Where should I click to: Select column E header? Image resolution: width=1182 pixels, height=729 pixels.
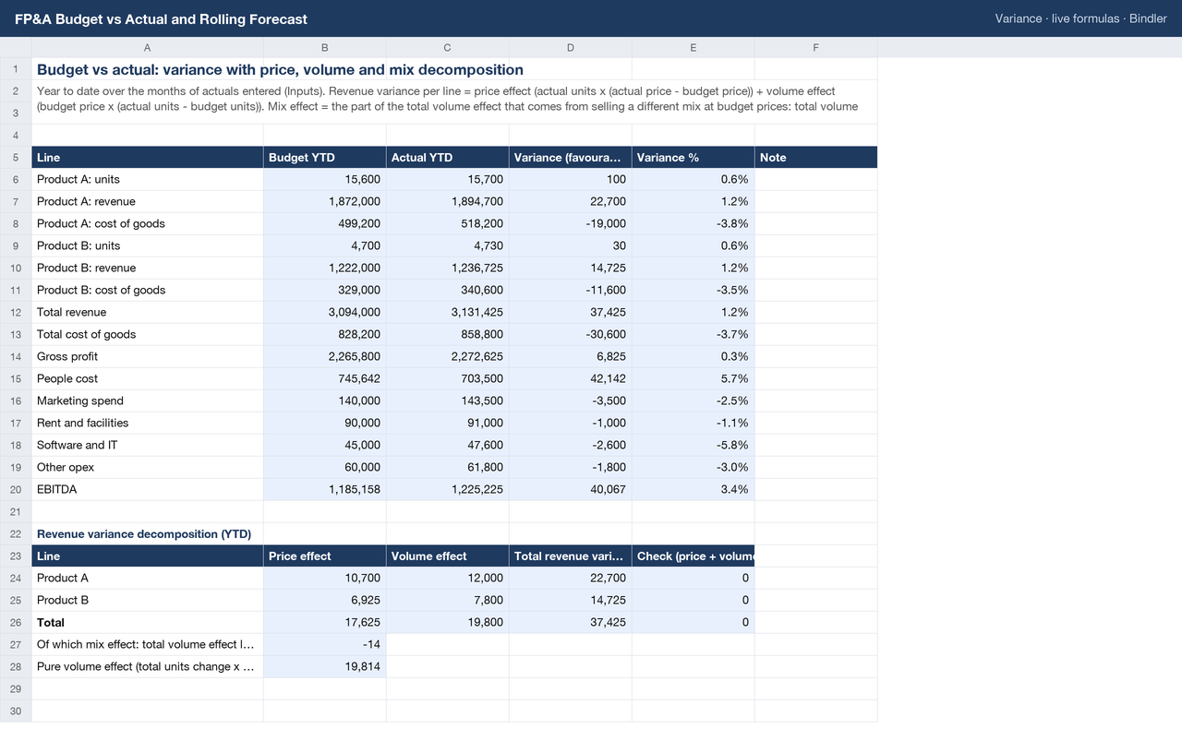coord(694,48)
